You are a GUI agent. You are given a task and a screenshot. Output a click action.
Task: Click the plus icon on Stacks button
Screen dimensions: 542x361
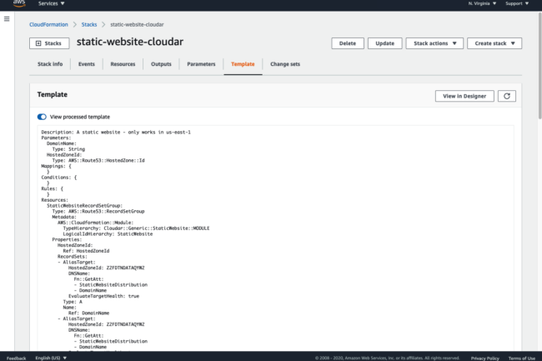point(38,43)
